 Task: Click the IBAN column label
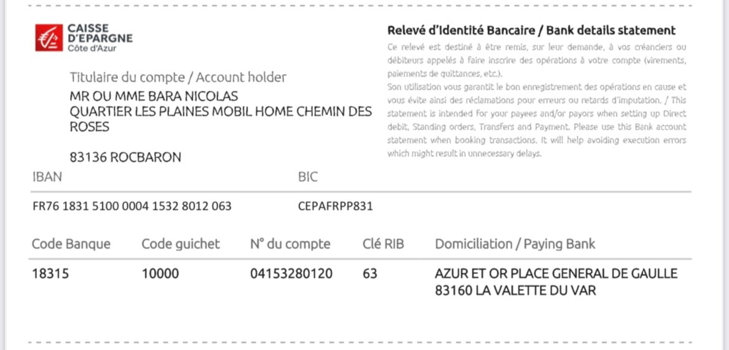tap(47, 177)
